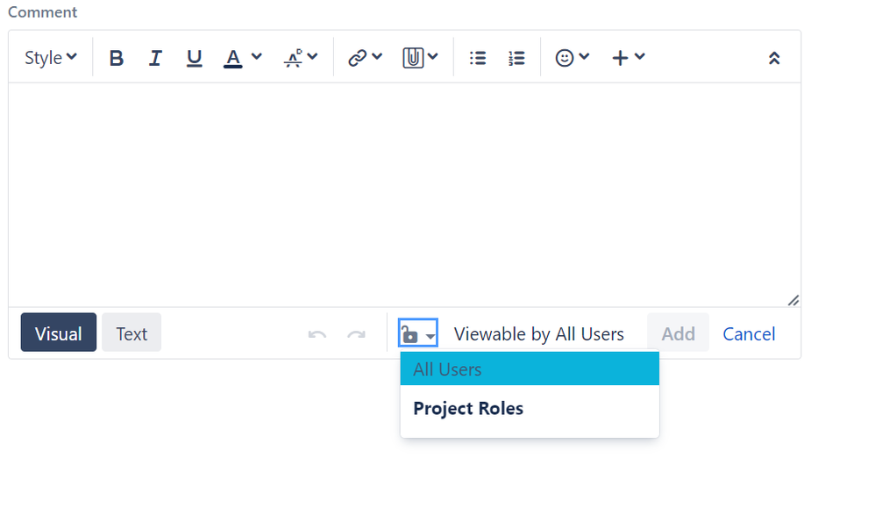Click the Add comment button
Screen dimensions: 875x508
tap(678, 333)
